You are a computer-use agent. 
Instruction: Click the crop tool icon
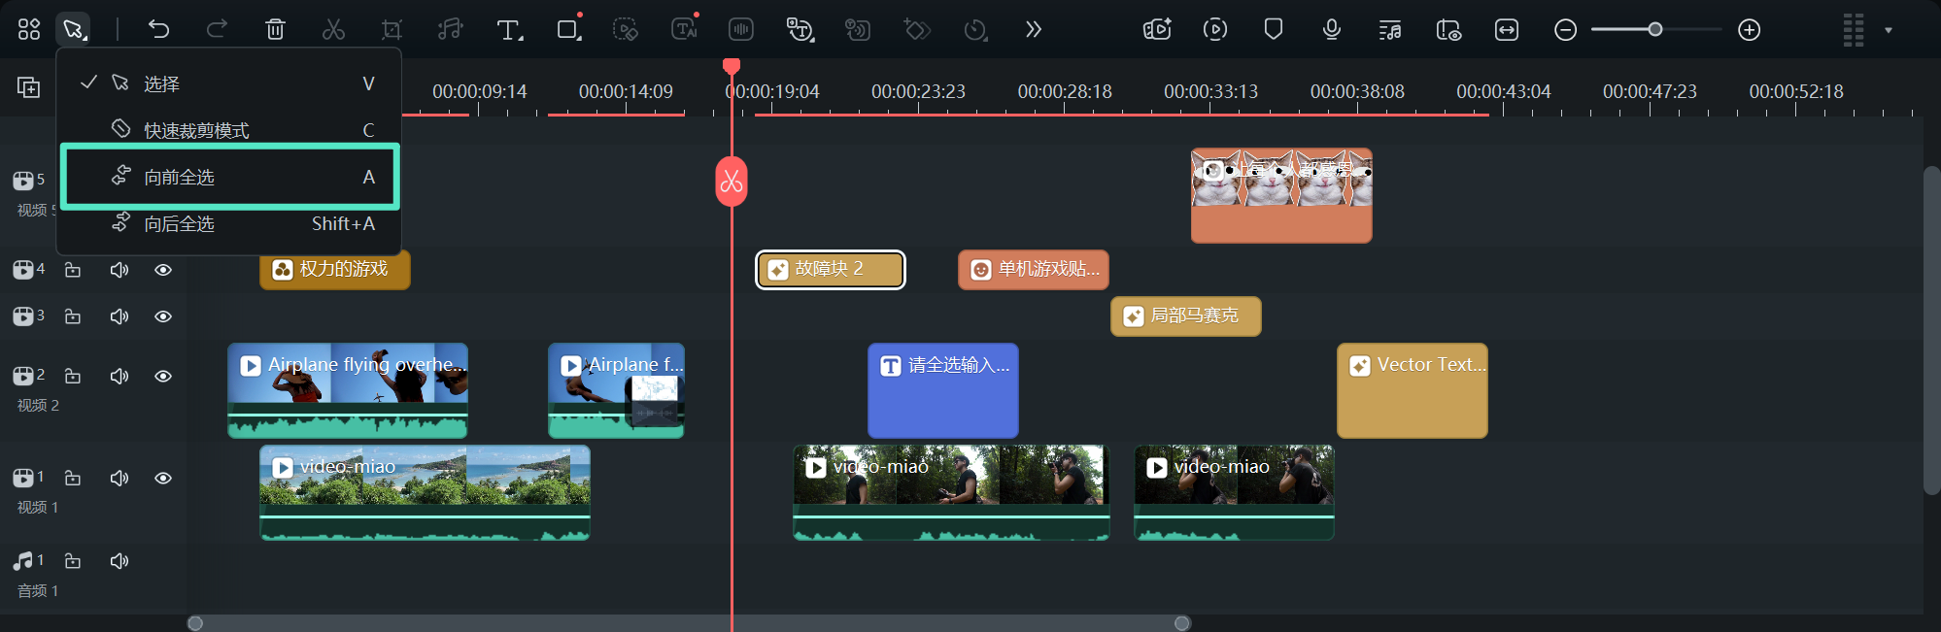pos(392,30)
